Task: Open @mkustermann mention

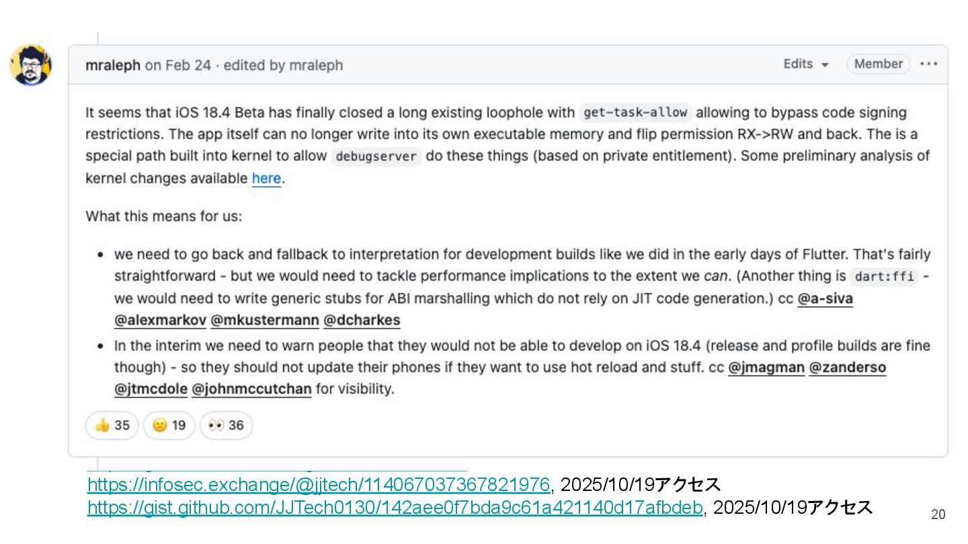Action: tap(265, 320)
